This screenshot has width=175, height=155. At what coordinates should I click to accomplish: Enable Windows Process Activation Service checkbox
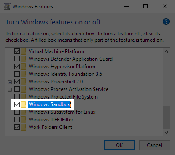click(x=17, y=89)
